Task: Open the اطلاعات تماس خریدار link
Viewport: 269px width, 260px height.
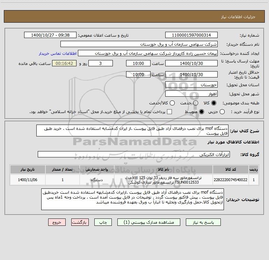Action: [x=58, y=53]
